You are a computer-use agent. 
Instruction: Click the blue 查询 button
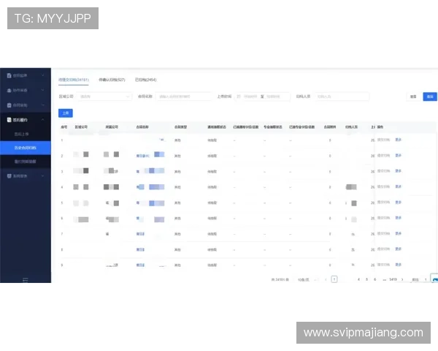[430, 97]
